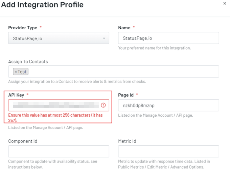Click the red error icon in API Key
The image size is (230, 177).
point(103,105)
